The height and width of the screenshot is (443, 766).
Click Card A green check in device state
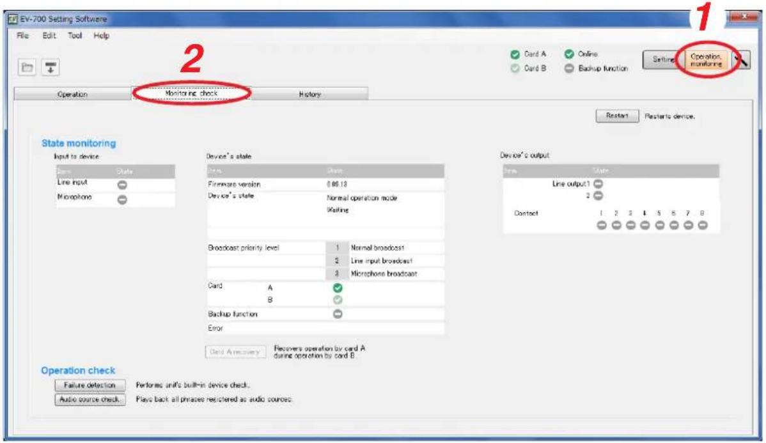(x=338, y=288)
